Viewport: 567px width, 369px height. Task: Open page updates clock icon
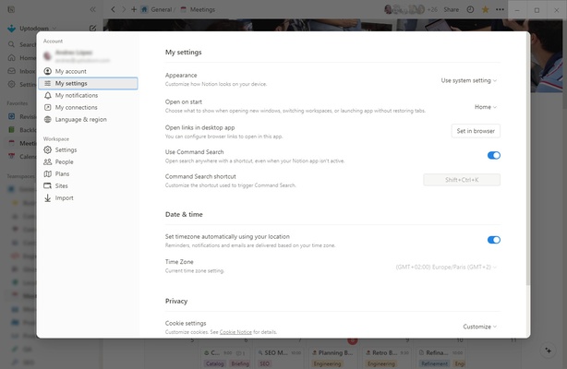point(470,9)
